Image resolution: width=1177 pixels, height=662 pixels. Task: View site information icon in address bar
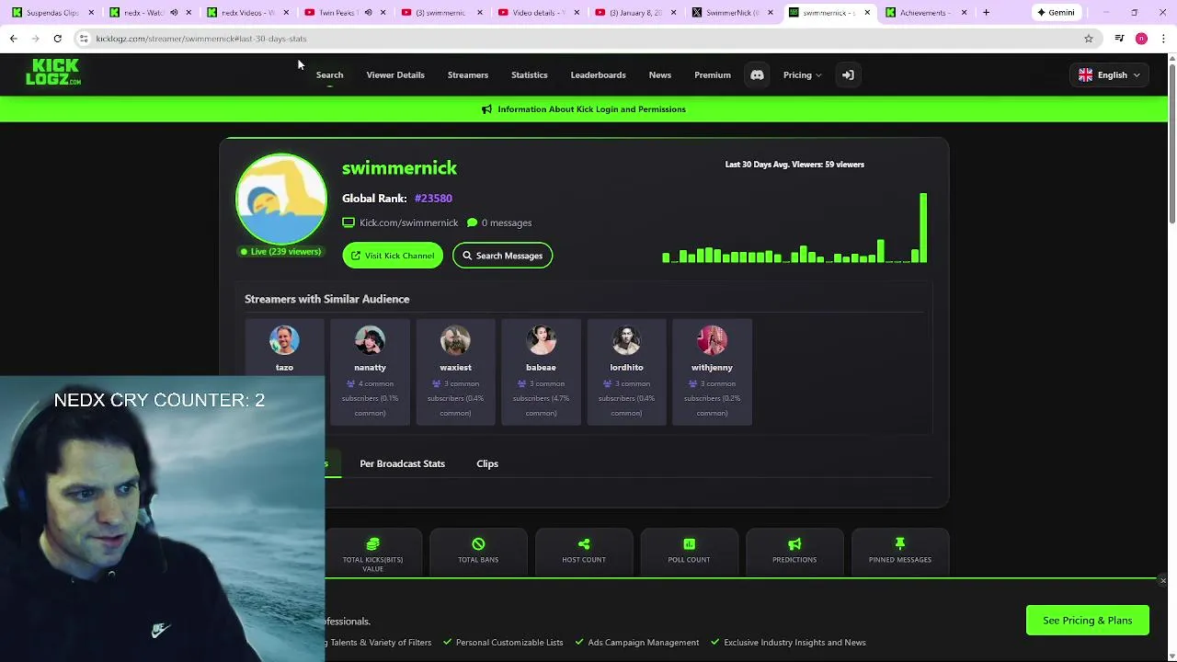(84, 39)
